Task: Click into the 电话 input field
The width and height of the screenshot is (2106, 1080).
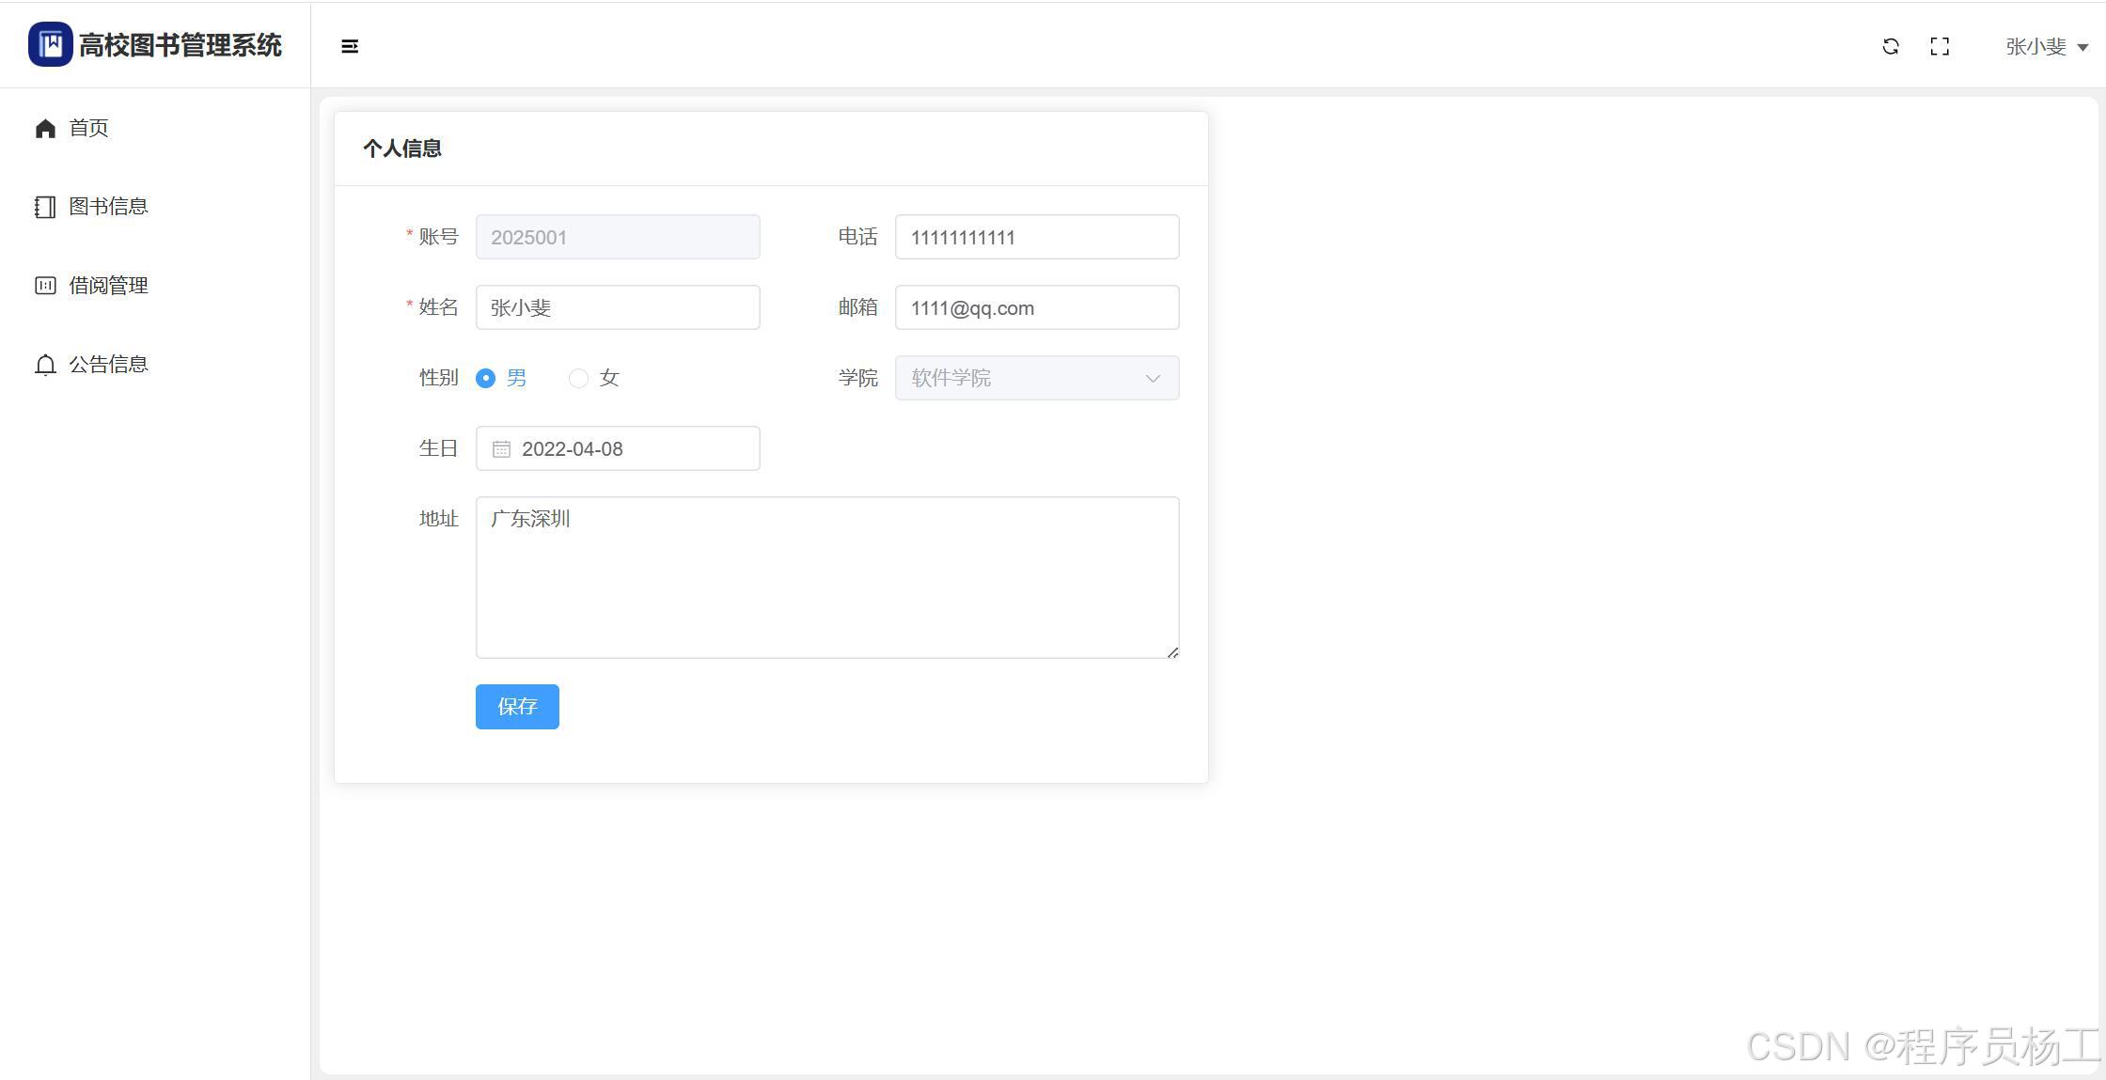Action: point(1036,237)
